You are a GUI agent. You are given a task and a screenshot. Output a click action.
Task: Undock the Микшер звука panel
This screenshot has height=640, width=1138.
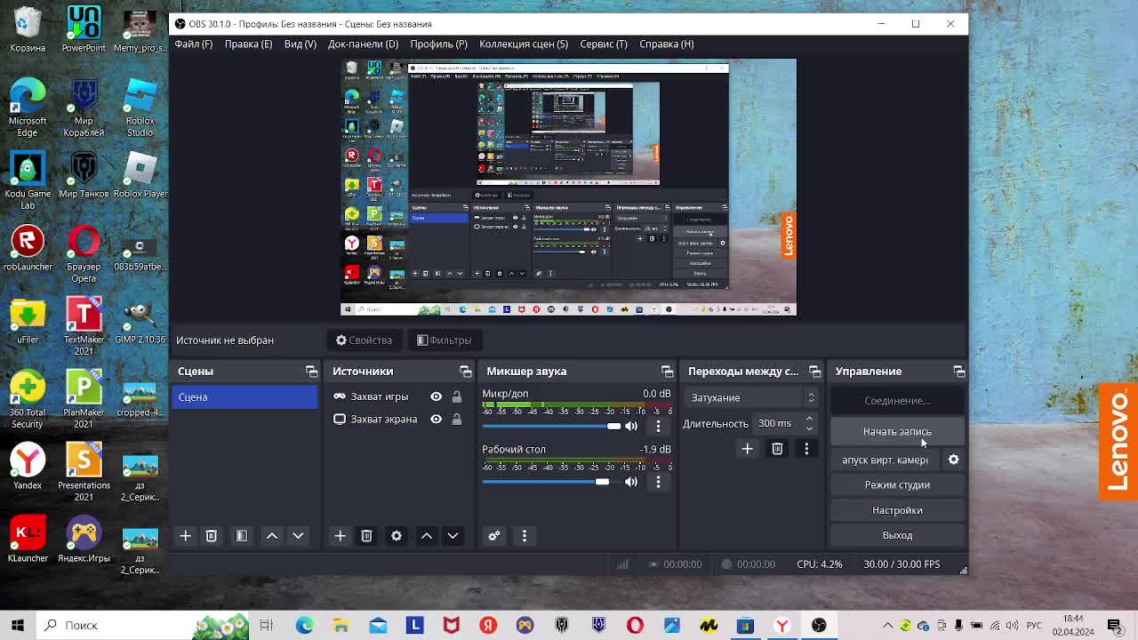coord(667,371)
